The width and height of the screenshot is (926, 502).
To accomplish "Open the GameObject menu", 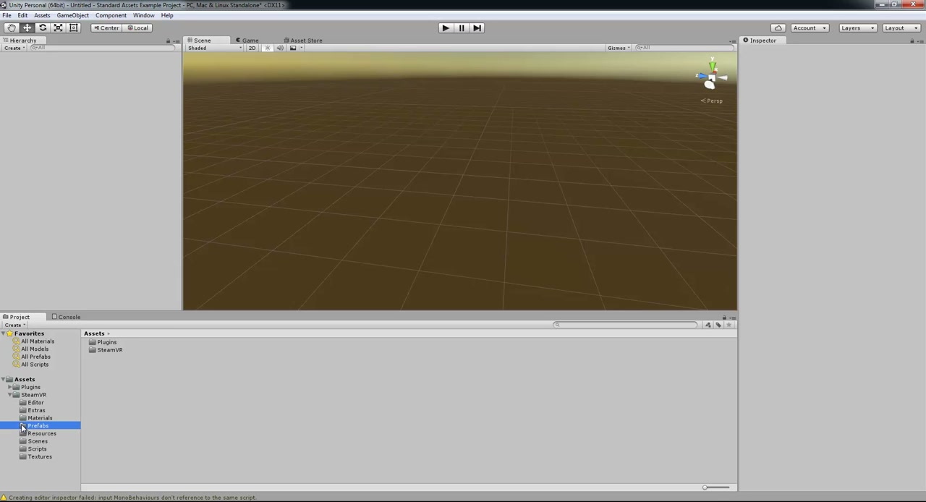I will [72, 15].
